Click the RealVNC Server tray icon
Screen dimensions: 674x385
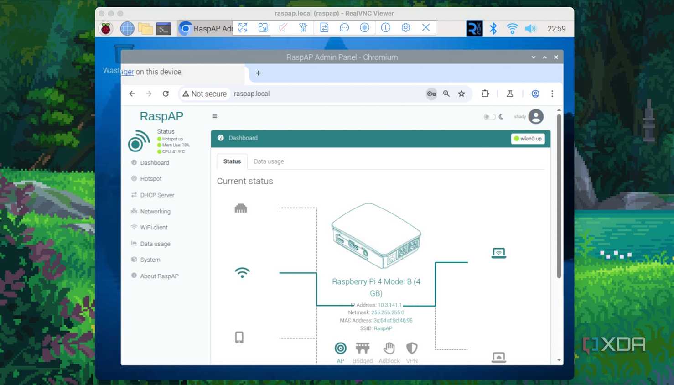[474, 29]
